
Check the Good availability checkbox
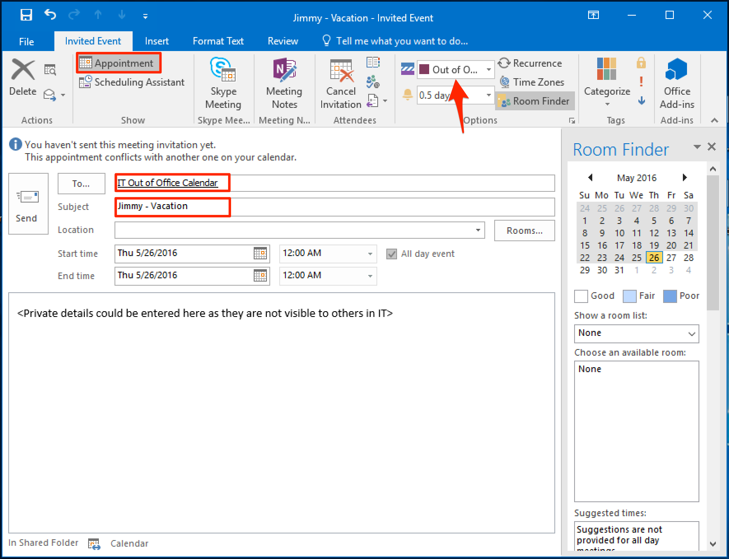click(581, 296)
